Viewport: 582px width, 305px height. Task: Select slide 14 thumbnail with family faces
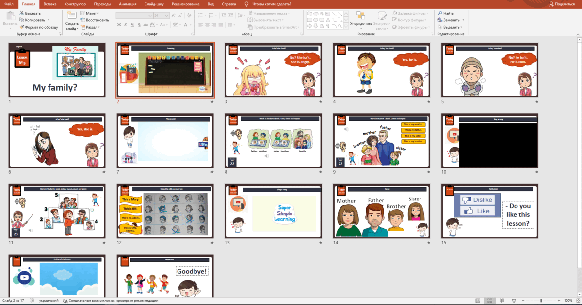click(x=381, y=212)
